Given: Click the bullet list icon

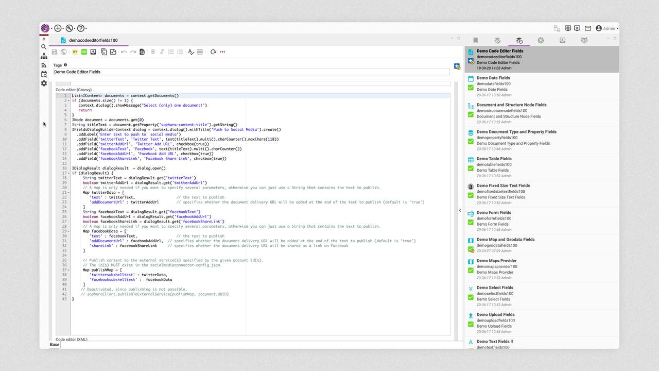Looking at the screenshot, I should tap(171, 52).
